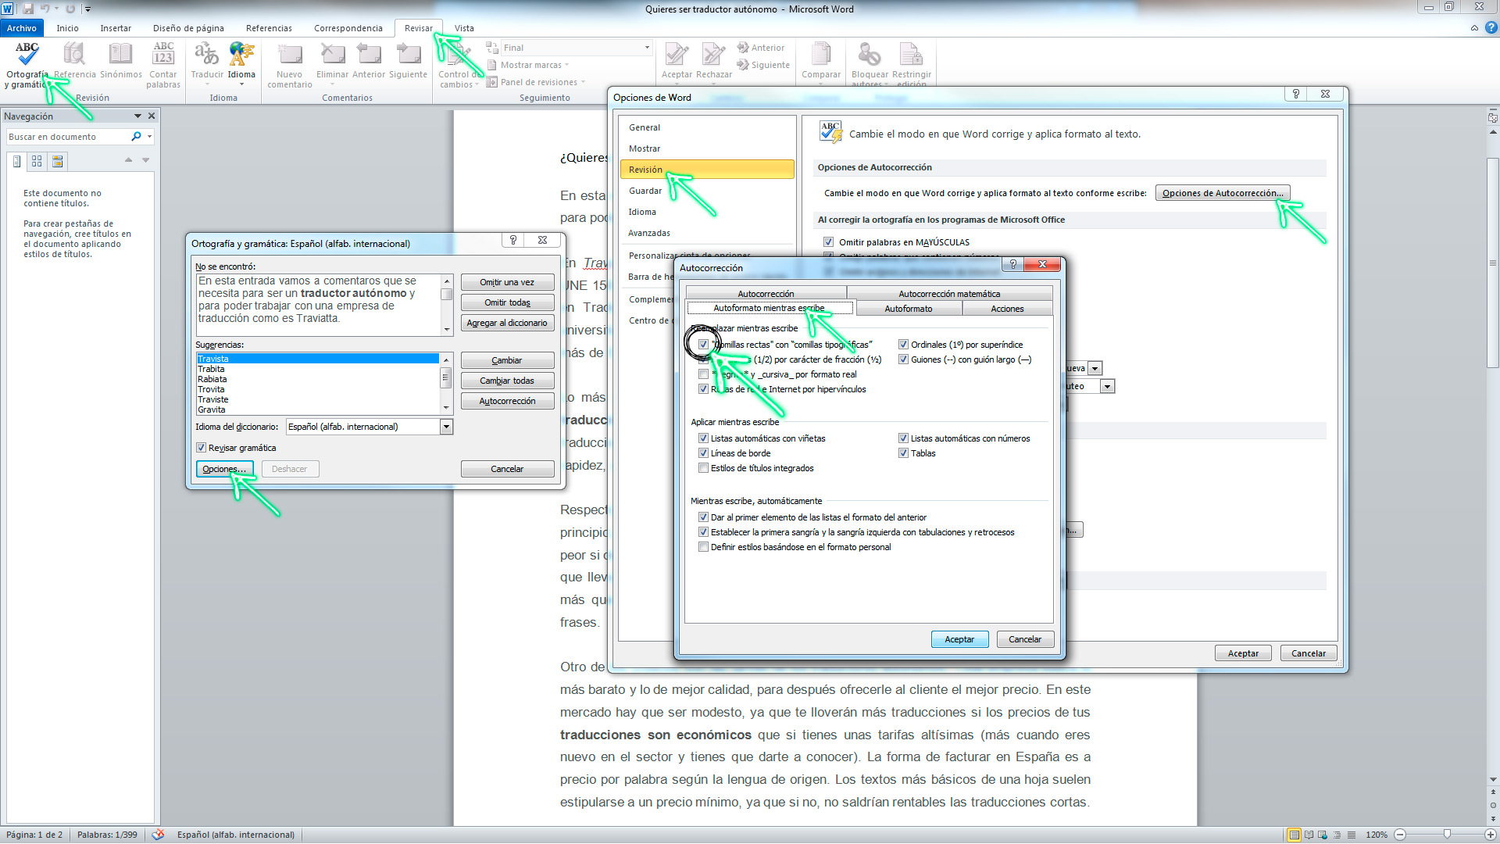This screenshot has height=844, width=1500.
Task: Expand Navegación pane options arrow
Action: pyautogui.click(x=137, y=116)
